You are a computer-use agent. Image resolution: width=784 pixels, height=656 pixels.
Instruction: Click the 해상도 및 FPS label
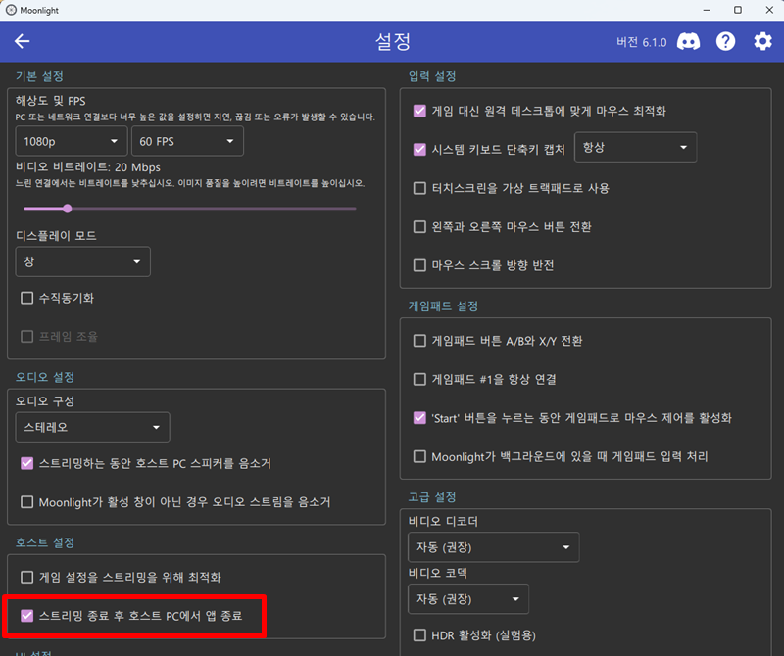point(51,101)
